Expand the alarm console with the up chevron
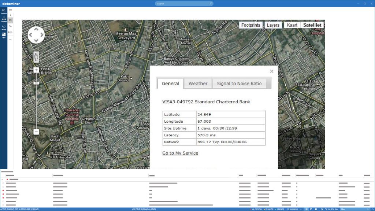The image size is (375, 211). [x=372, y=209]
